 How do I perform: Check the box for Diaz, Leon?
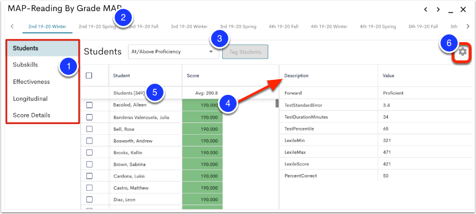[89, 200]
